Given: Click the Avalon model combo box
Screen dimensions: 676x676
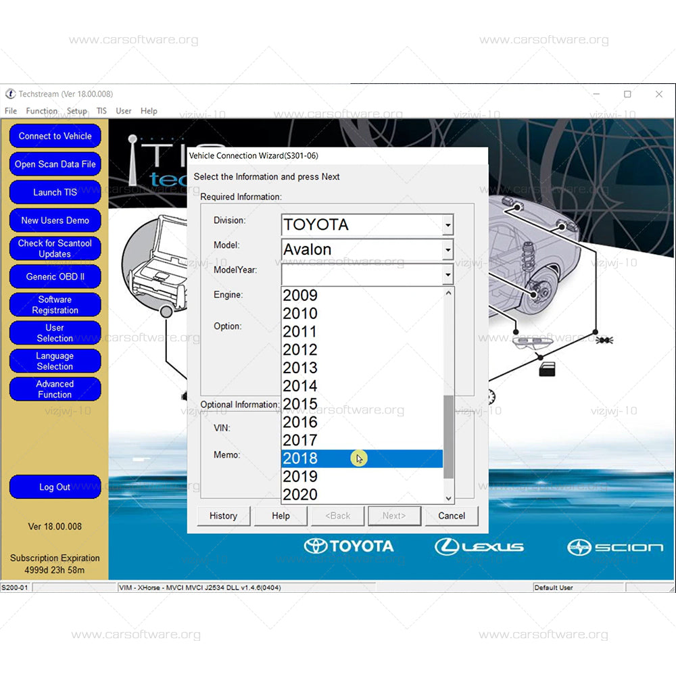Looking at the screenshot, I should [367, 249].
